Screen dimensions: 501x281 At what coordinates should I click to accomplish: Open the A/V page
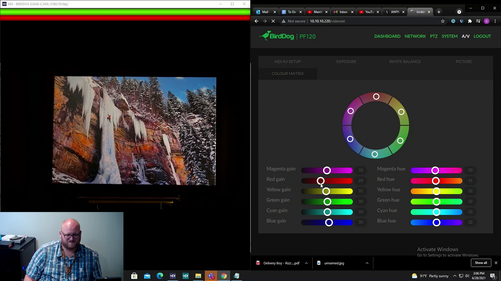(465, 36)
